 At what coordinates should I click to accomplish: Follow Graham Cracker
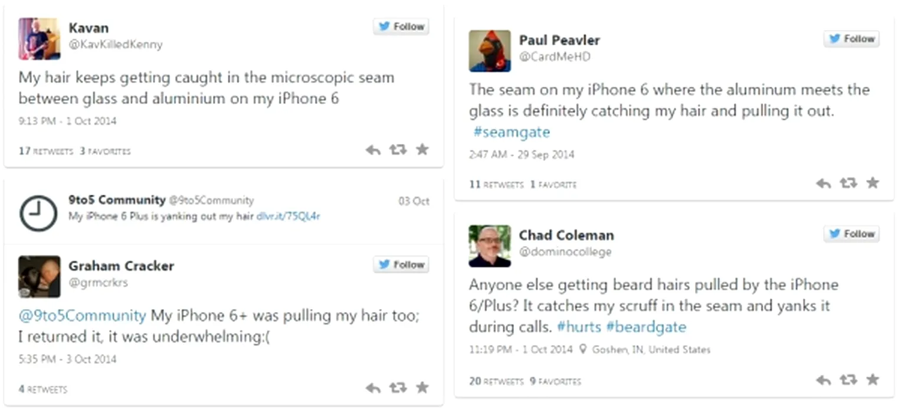[401, 265]
